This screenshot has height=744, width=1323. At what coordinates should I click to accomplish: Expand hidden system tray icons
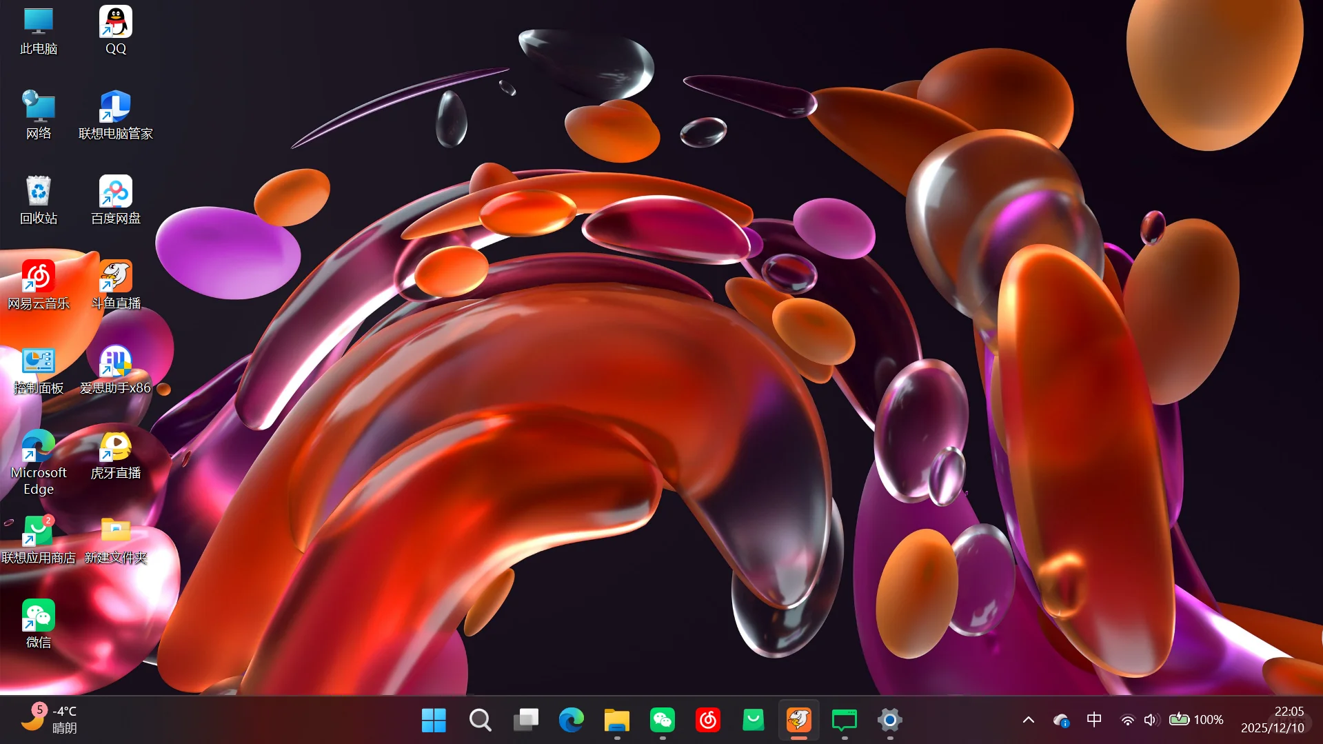tap(1027, 719)
